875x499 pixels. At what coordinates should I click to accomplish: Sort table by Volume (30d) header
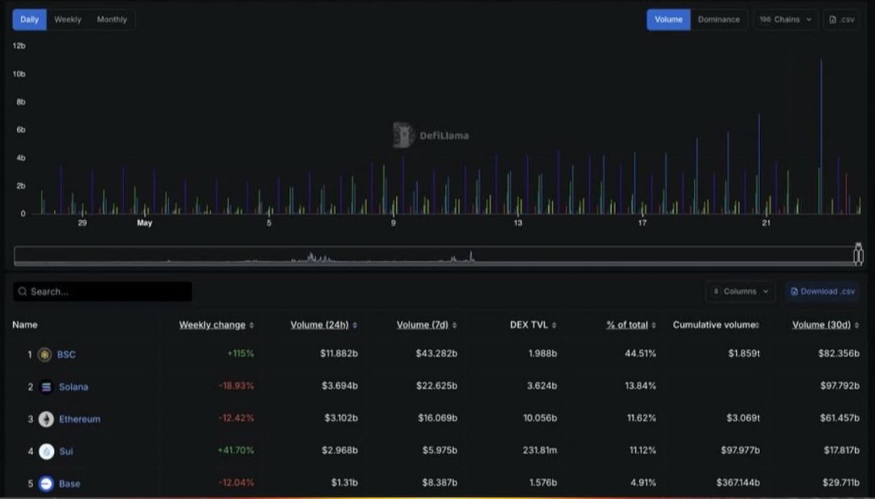point(822,325)
